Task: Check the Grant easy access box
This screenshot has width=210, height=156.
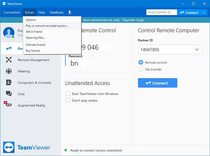Action: click(x=68, y=100)
